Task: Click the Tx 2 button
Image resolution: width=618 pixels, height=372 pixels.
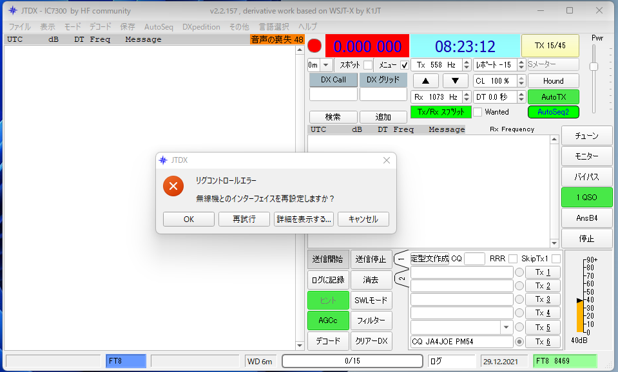Action: (543, 286)
